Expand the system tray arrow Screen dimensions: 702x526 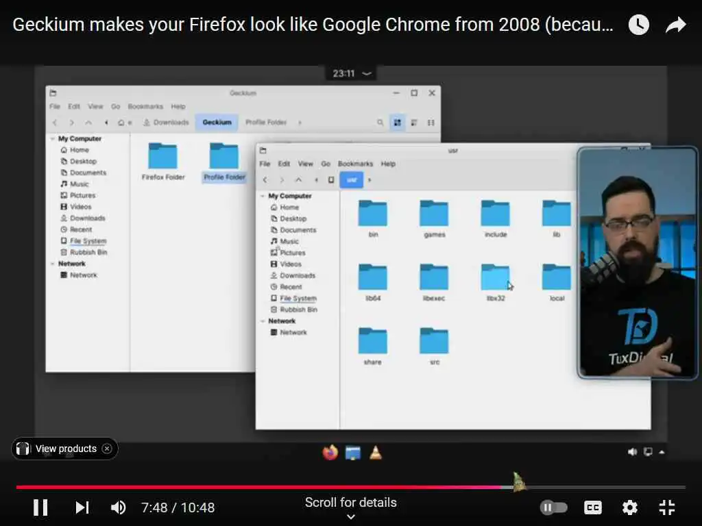pos(662,452)
